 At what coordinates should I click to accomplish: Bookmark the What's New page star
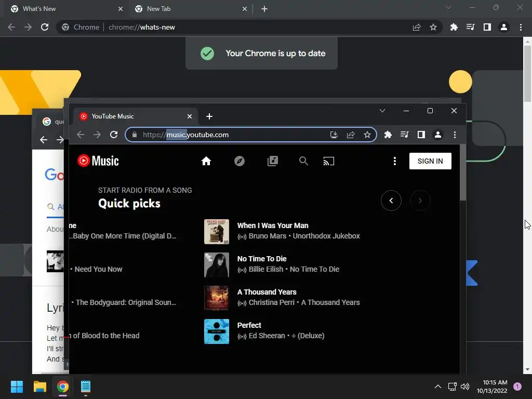tap(433, 27)
